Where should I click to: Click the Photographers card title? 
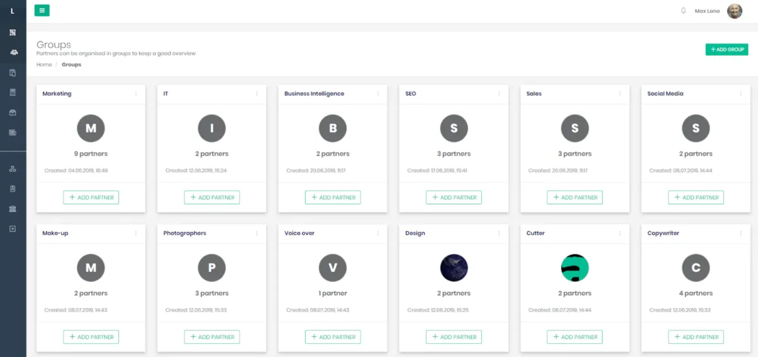click(185, 233)
